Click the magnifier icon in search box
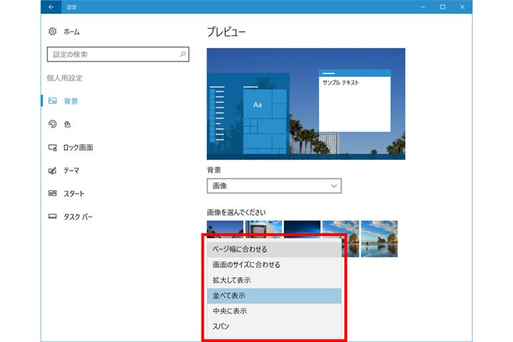Viewport: 513px width, 342px height. click(183, 54)
